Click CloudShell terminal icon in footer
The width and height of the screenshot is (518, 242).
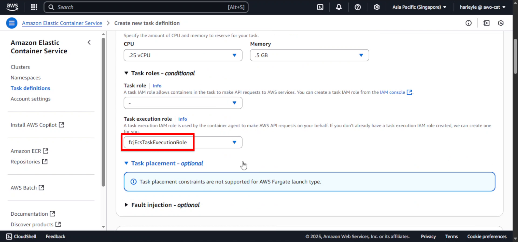coord(9,236)
